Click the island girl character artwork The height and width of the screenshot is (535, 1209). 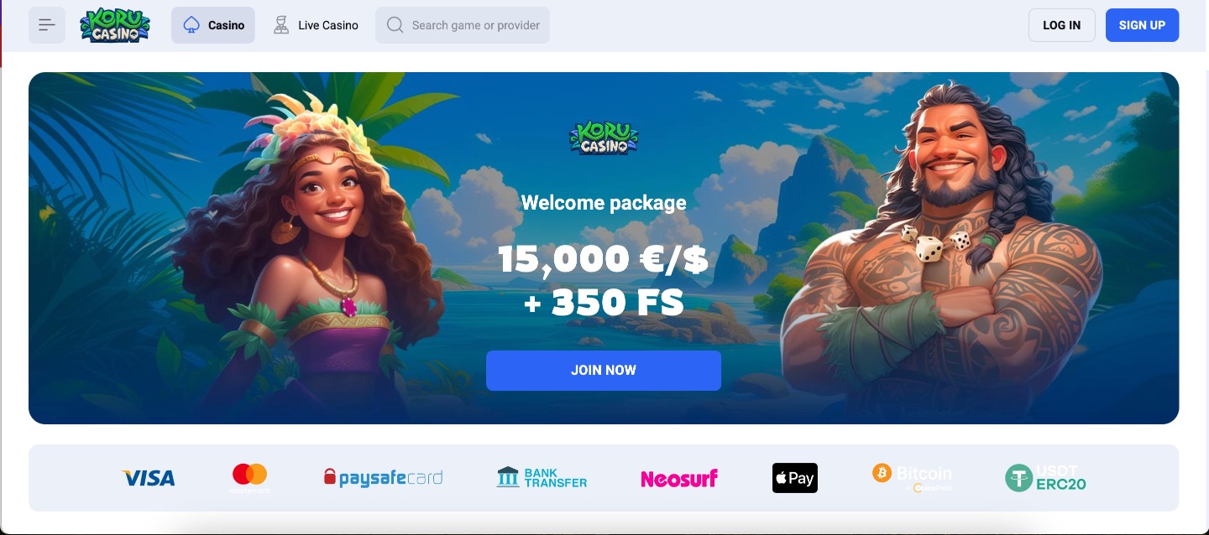pyautogui.click(x=309, y=260)
